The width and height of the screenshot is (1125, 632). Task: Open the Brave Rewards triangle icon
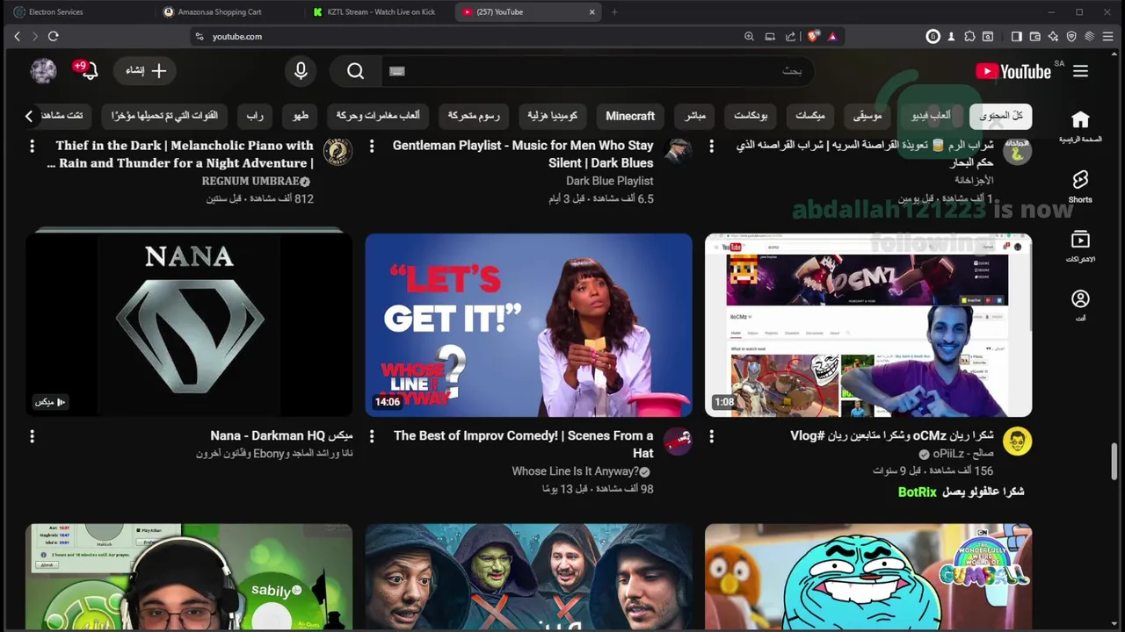pyautogui.click(x=832, y=36)
